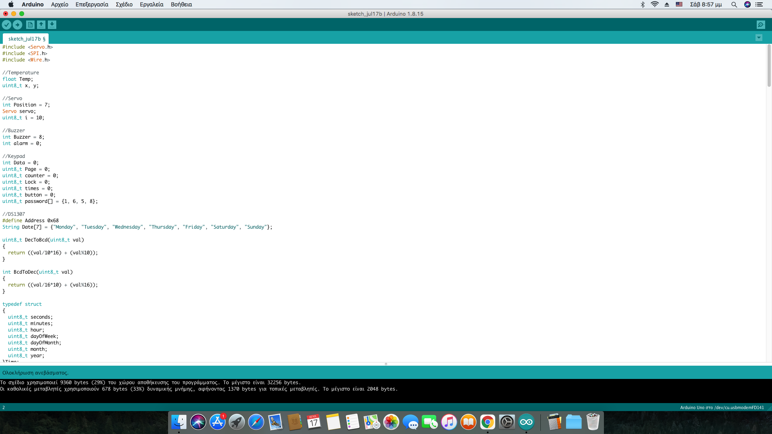
Task: Click the int Position = 7; line
Action: (26, 105)
